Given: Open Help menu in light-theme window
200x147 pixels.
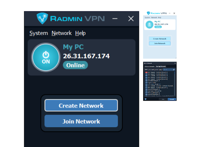Looking at the screenshot, I should pyautogui.click(x=159, y=18).
